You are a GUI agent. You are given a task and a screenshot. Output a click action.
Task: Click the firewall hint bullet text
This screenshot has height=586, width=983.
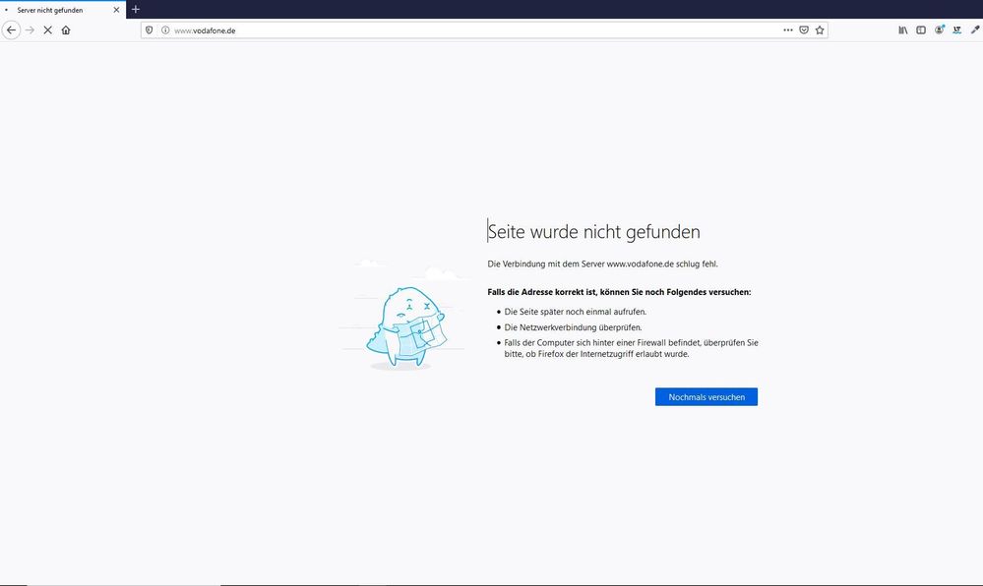[x=632, y=348]
